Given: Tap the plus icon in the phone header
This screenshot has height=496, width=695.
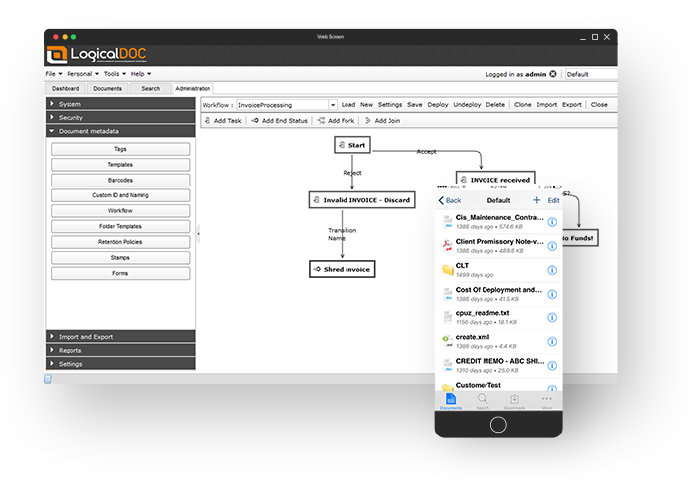Looking at the screenshot, I should coord(537,200).
